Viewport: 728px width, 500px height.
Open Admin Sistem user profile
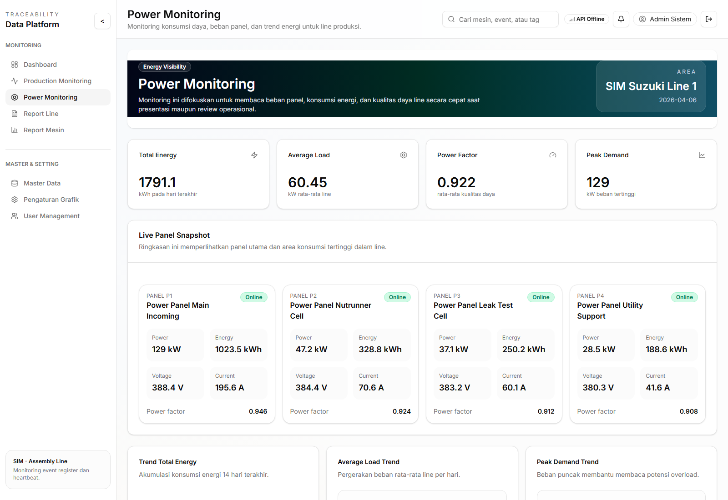coord(665,19)
